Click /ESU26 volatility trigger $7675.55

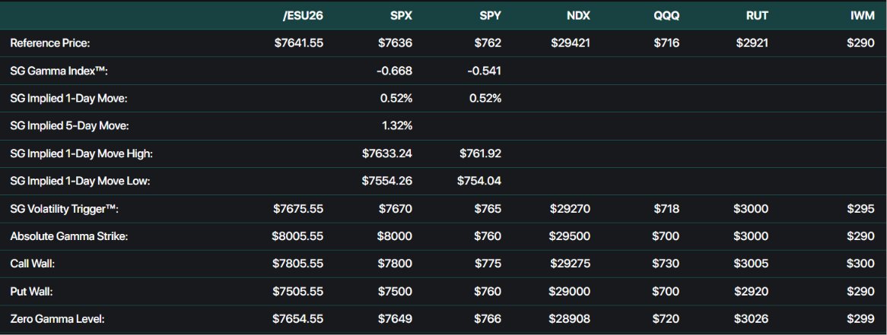(299, 209)
